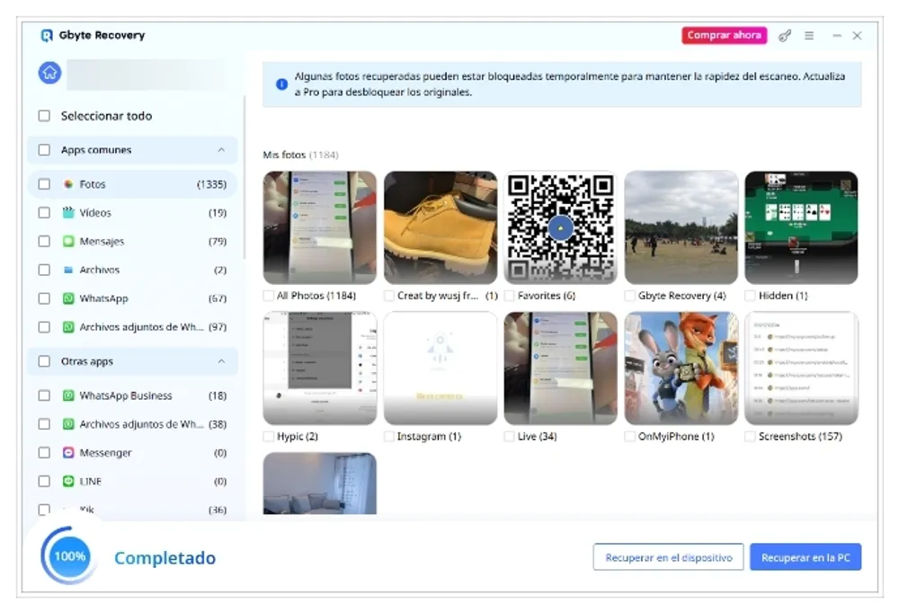Viewport: 899px width, 613px height.
Task: Open the Favorites QR code thumbnail
Action: [x=561, y=227]
